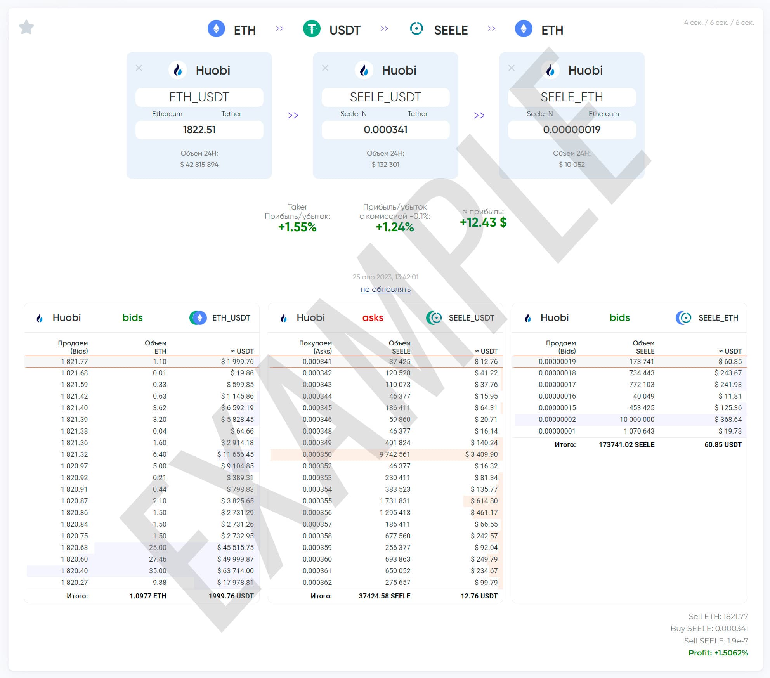Click ask row priced 0.000355
Screen dimensions: 770x678
pos(385,501)
